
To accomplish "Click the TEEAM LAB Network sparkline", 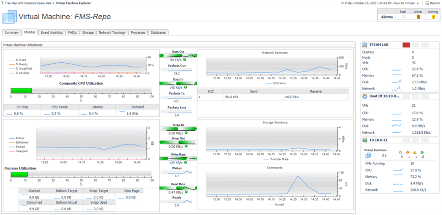I will tap(397, 88).
